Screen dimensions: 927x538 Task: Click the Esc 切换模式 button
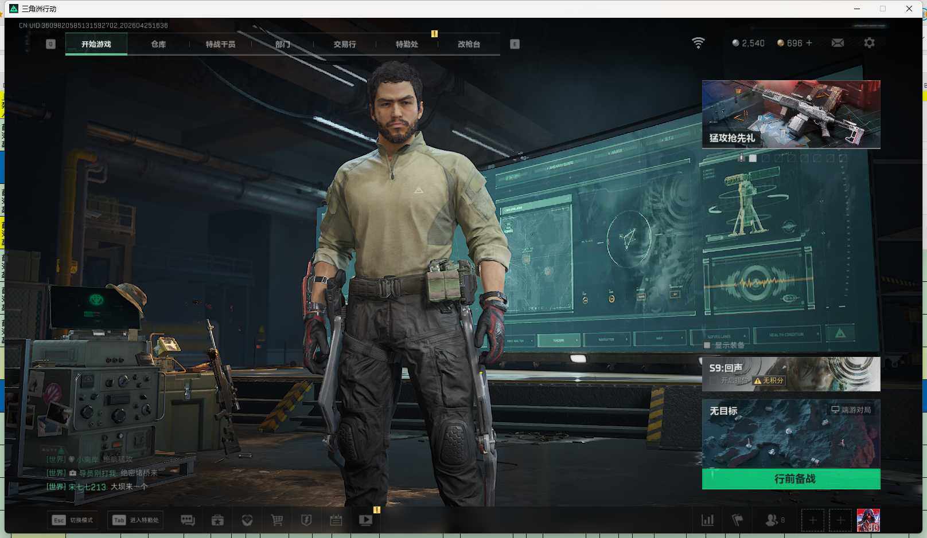pyautogui.click(x=72, y=520)
